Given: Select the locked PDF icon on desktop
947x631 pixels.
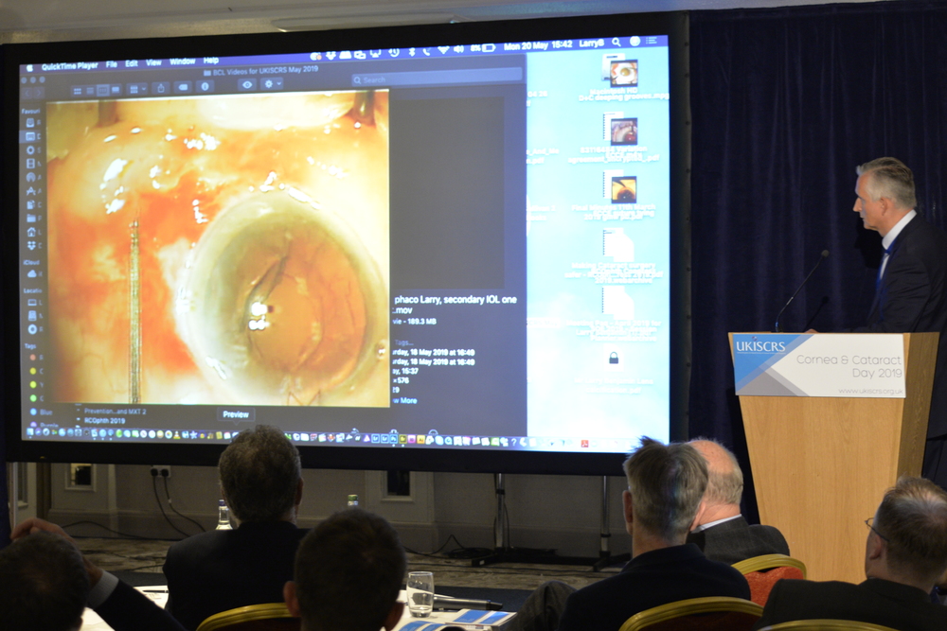Looking at the screenshot, I should coord(614,358).
